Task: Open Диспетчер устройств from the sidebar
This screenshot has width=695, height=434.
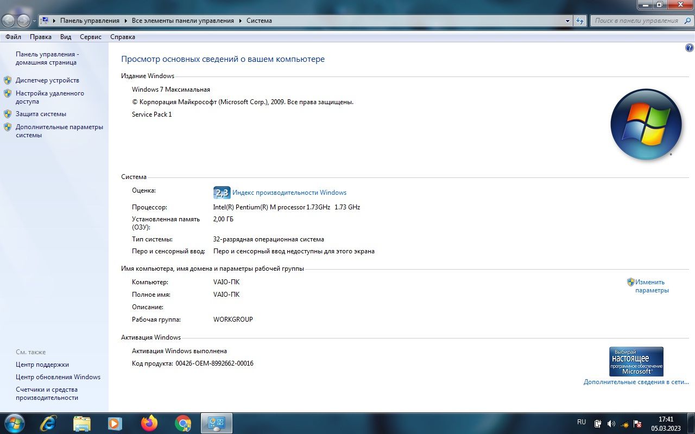Action: click(x=47, y=80)
